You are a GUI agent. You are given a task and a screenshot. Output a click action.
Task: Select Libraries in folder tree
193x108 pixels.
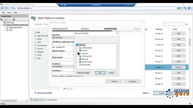point(85,53)
